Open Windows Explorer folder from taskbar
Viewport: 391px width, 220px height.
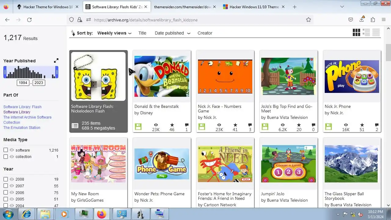pos(45,214)
